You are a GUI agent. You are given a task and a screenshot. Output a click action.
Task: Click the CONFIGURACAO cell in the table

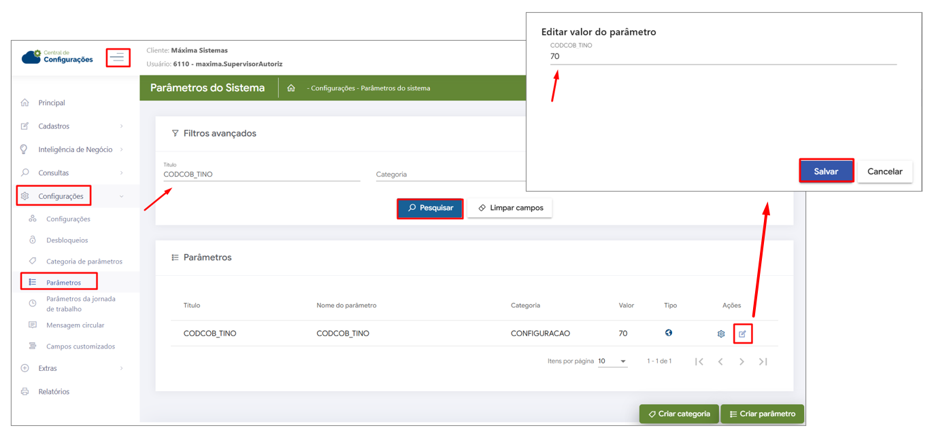tap(540, 333)
